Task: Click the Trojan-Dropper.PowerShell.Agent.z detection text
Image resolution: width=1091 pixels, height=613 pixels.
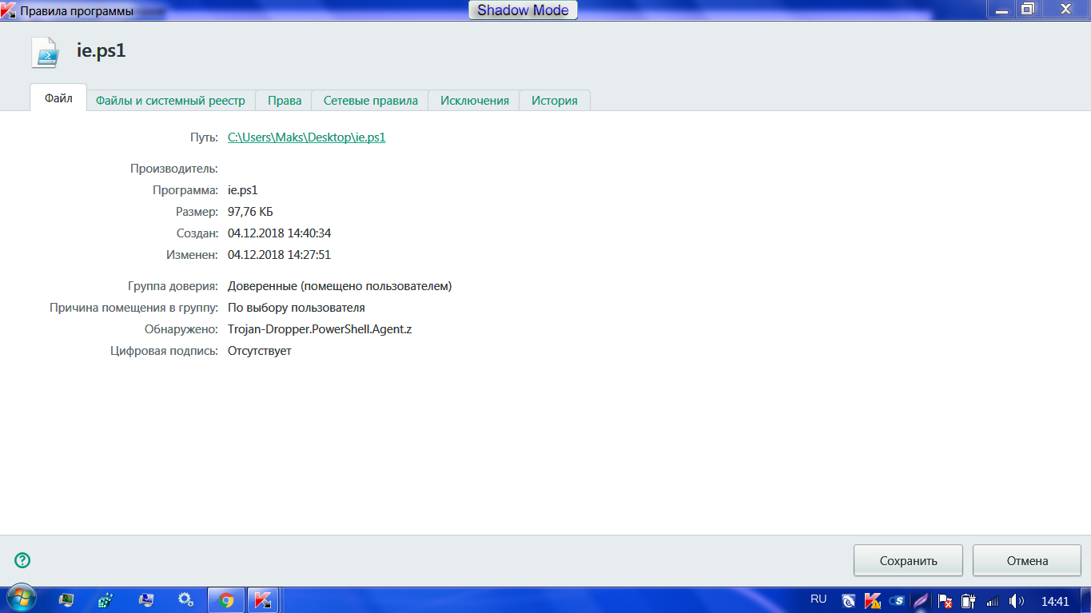Action: click(x=320, y=329)
